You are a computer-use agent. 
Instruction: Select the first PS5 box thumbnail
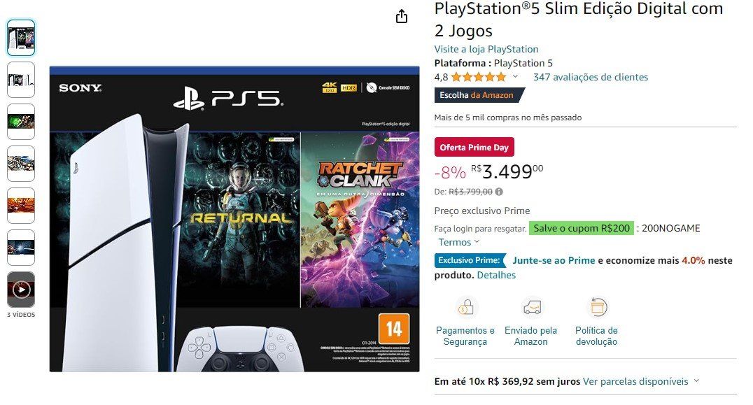pyautogui.click(x=21, y=38)
